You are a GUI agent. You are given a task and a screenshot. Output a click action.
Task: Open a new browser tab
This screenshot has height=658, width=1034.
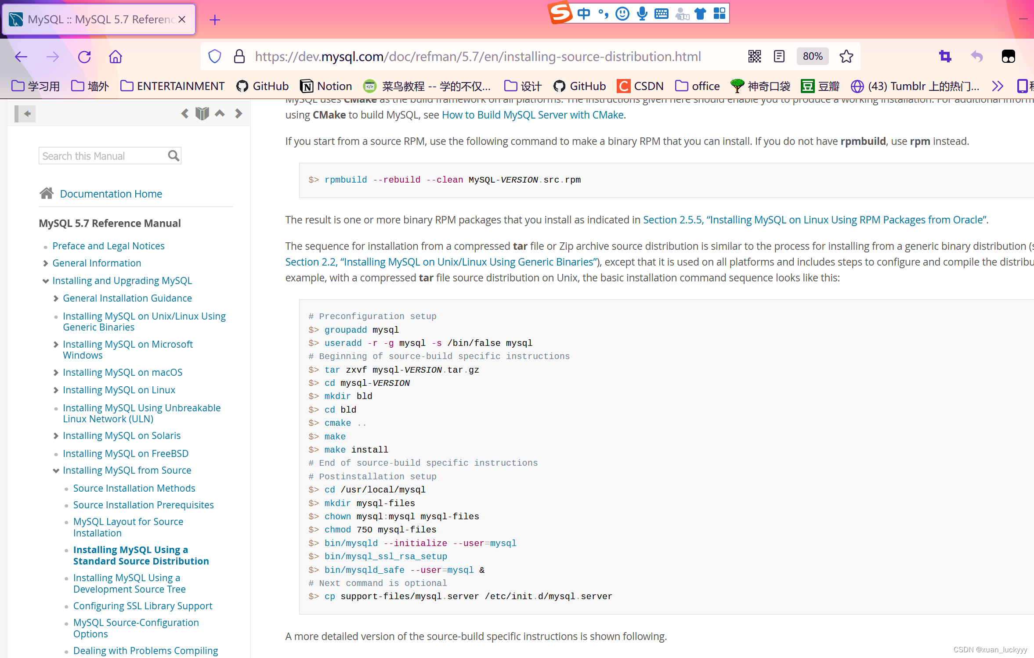click(215, 20)
